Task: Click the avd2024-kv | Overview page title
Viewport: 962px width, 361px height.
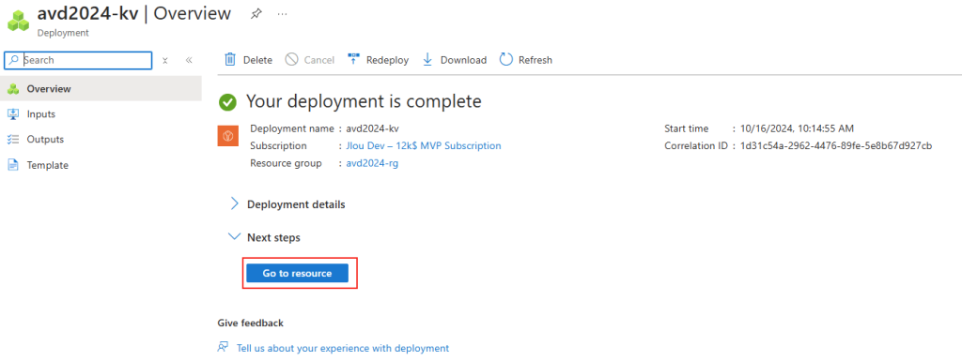Action: coord(134,13)
